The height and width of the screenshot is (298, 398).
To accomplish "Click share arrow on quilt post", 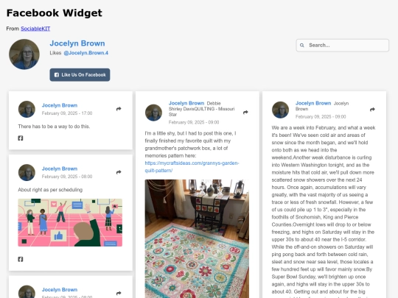I will click(x=245, y=113).
